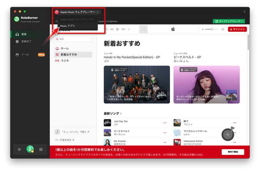Click the floating add music plus button
The image size is (260, 172).
(x=228, y=134)
